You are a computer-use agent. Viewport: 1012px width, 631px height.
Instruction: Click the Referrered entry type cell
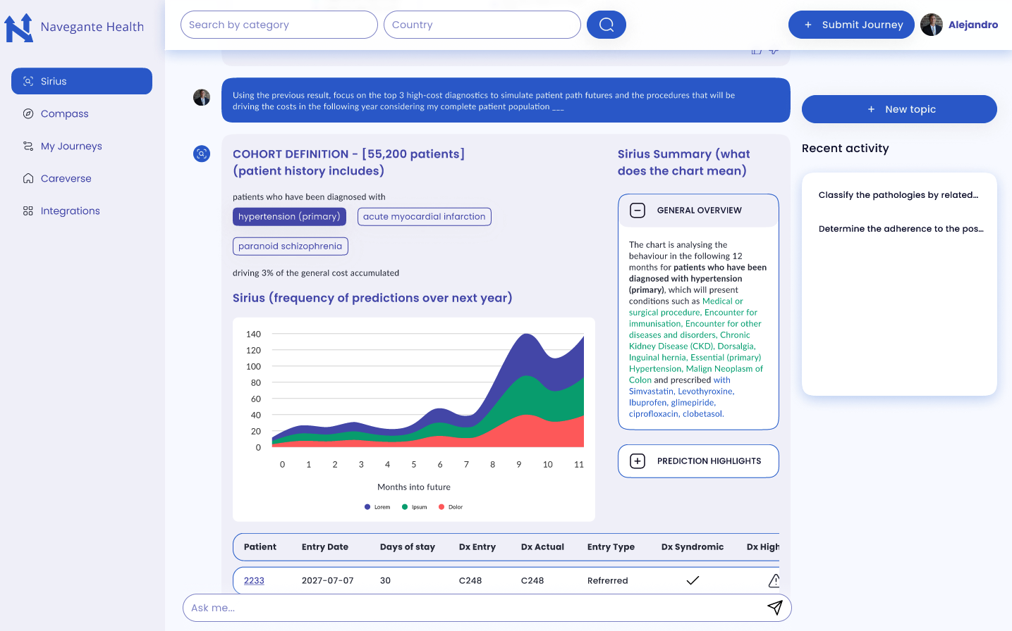608,580
